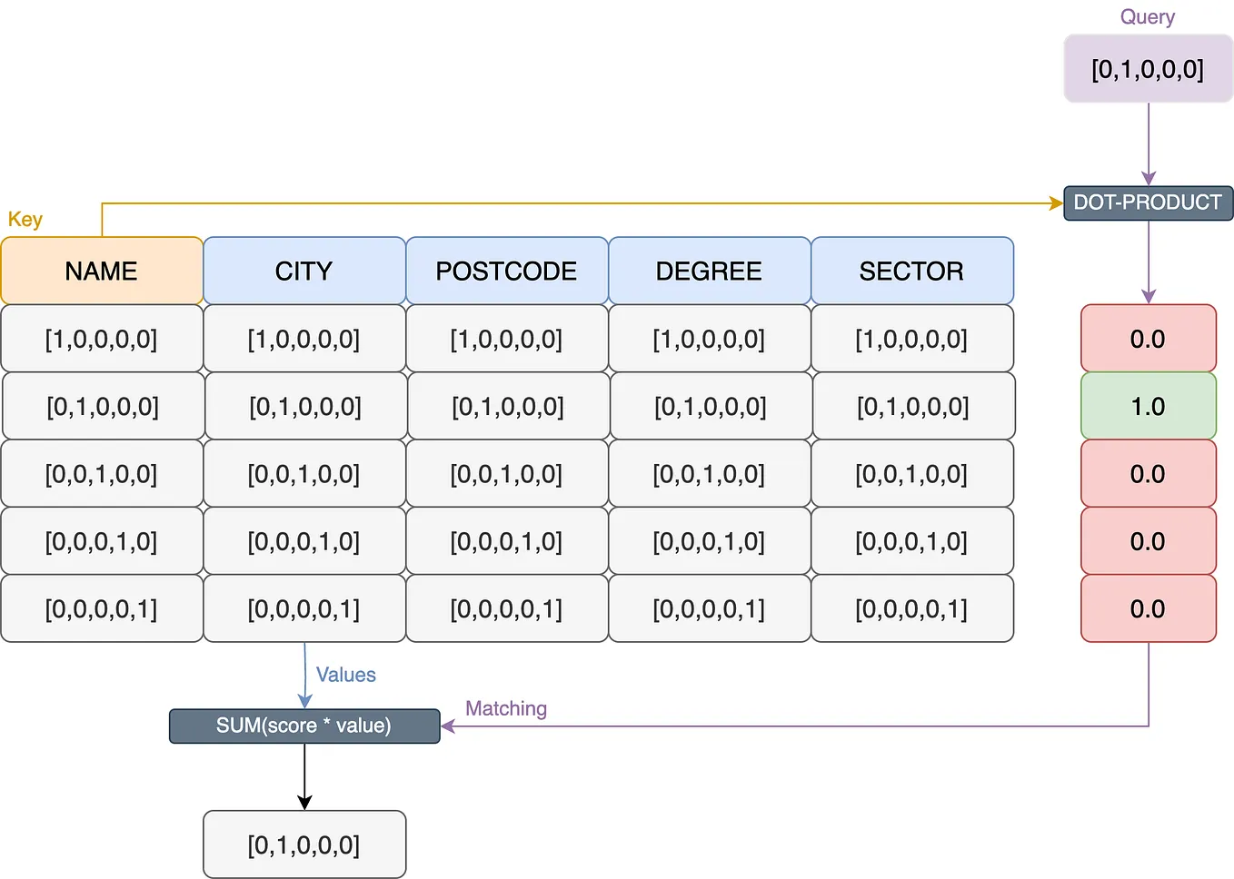Switch to the POSTCODE column
This screenshot has height=879, width=1234.
point(506,271)
